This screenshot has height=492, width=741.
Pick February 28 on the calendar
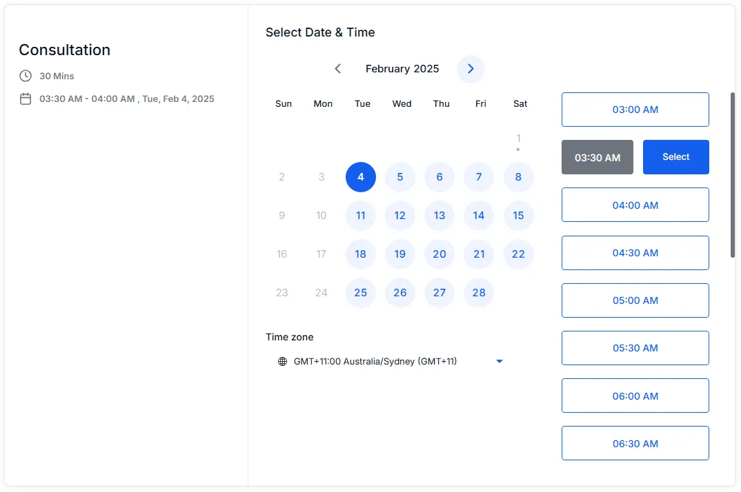click(479, 293)
